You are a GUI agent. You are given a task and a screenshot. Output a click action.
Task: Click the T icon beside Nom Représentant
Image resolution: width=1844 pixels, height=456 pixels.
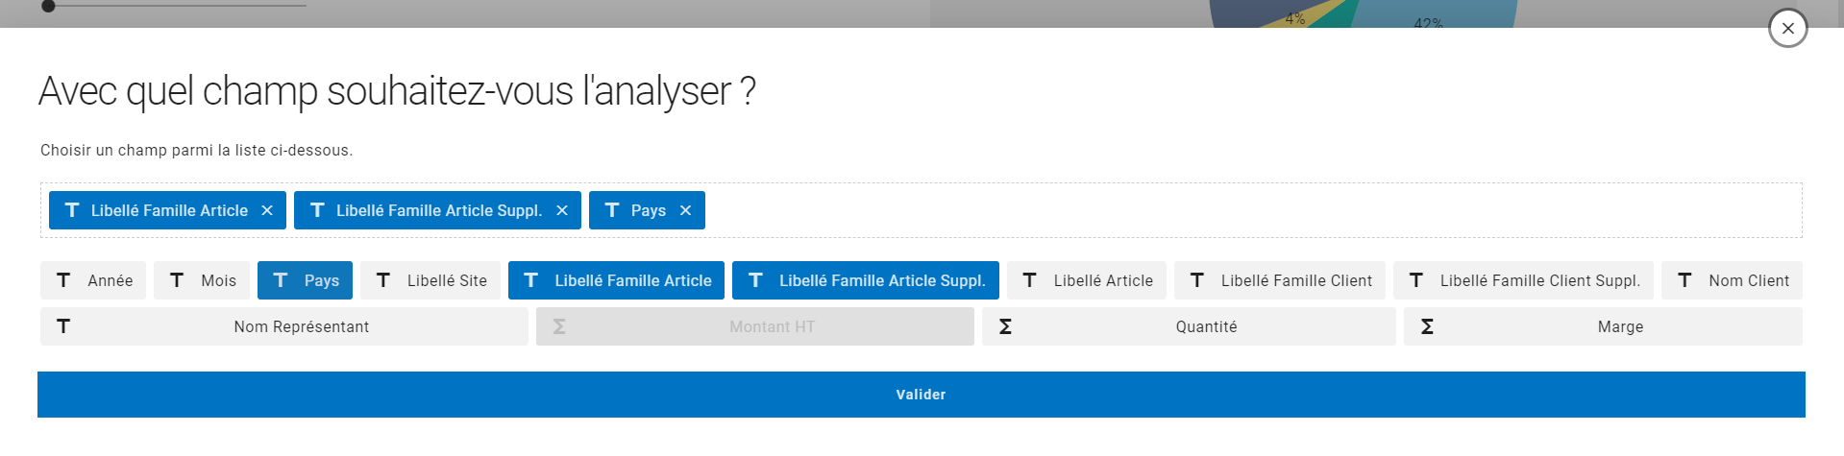point(63,327)
